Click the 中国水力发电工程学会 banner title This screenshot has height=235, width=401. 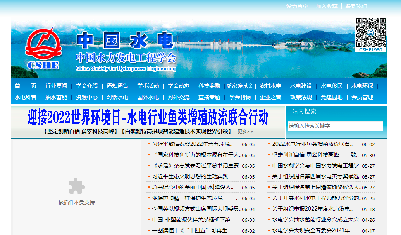[x=126, y=58]
